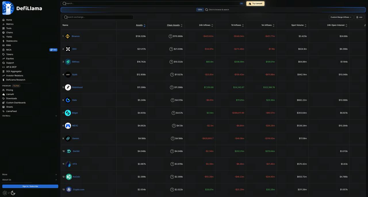Click the Binance exchange logo
This screenshot has width=368, height=197.
point(68,36)
